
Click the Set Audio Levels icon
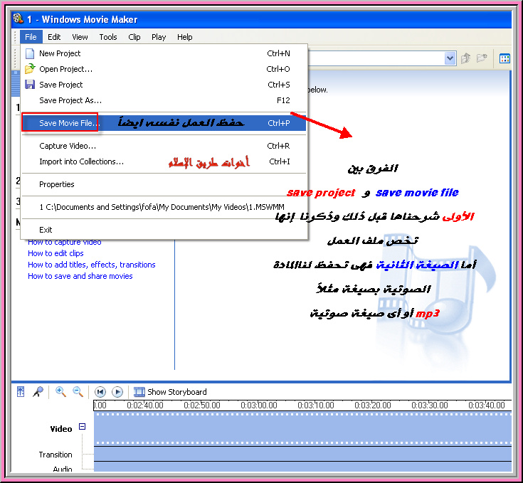pos(21,392)
